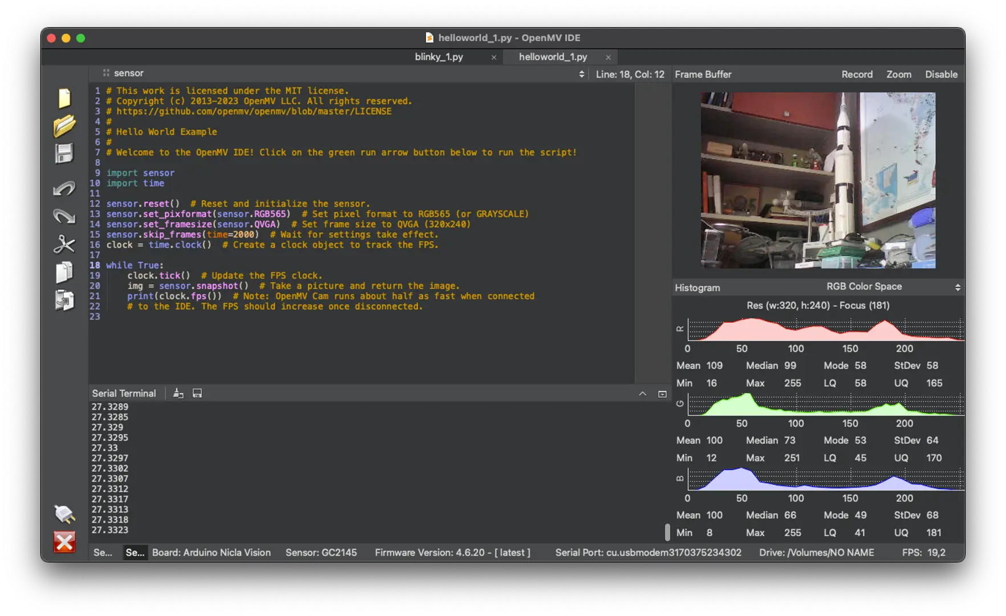Toggle Zoom on the Frame Buffer

point(898,74)
